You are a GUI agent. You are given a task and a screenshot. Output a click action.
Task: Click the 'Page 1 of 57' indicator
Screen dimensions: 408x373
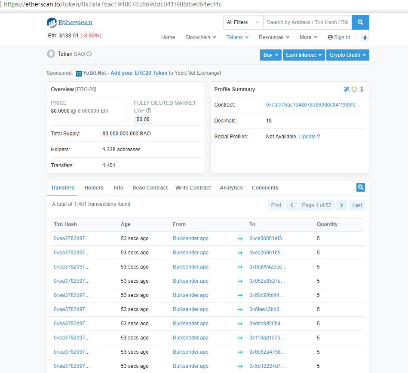pos(316,205)
